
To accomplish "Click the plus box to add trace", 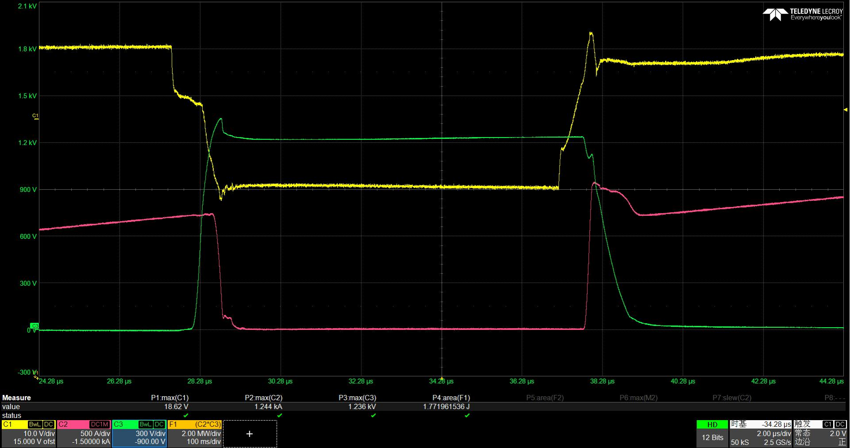I will click(x=250, y=434).
